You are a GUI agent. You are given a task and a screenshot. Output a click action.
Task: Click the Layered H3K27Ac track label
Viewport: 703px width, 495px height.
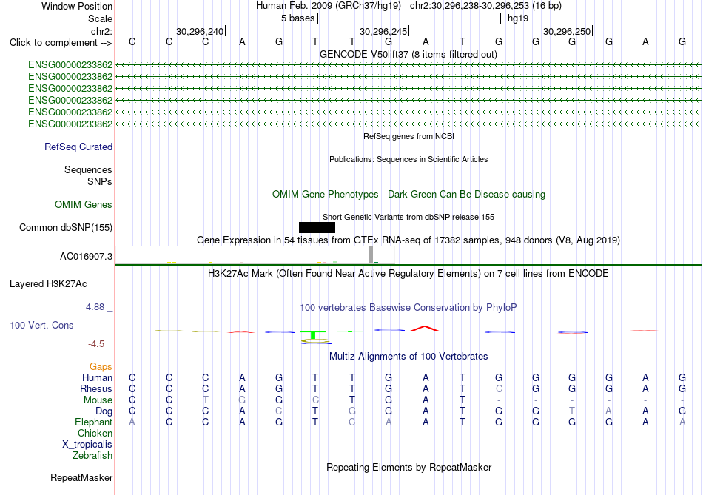coord(48,284)
